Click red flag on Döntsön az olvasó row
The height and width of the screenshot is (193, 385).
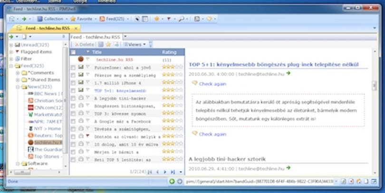coord(88,136)
